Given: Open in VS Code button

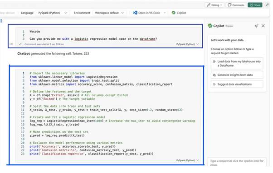Looking at the screenshot, I should point(146,13).
